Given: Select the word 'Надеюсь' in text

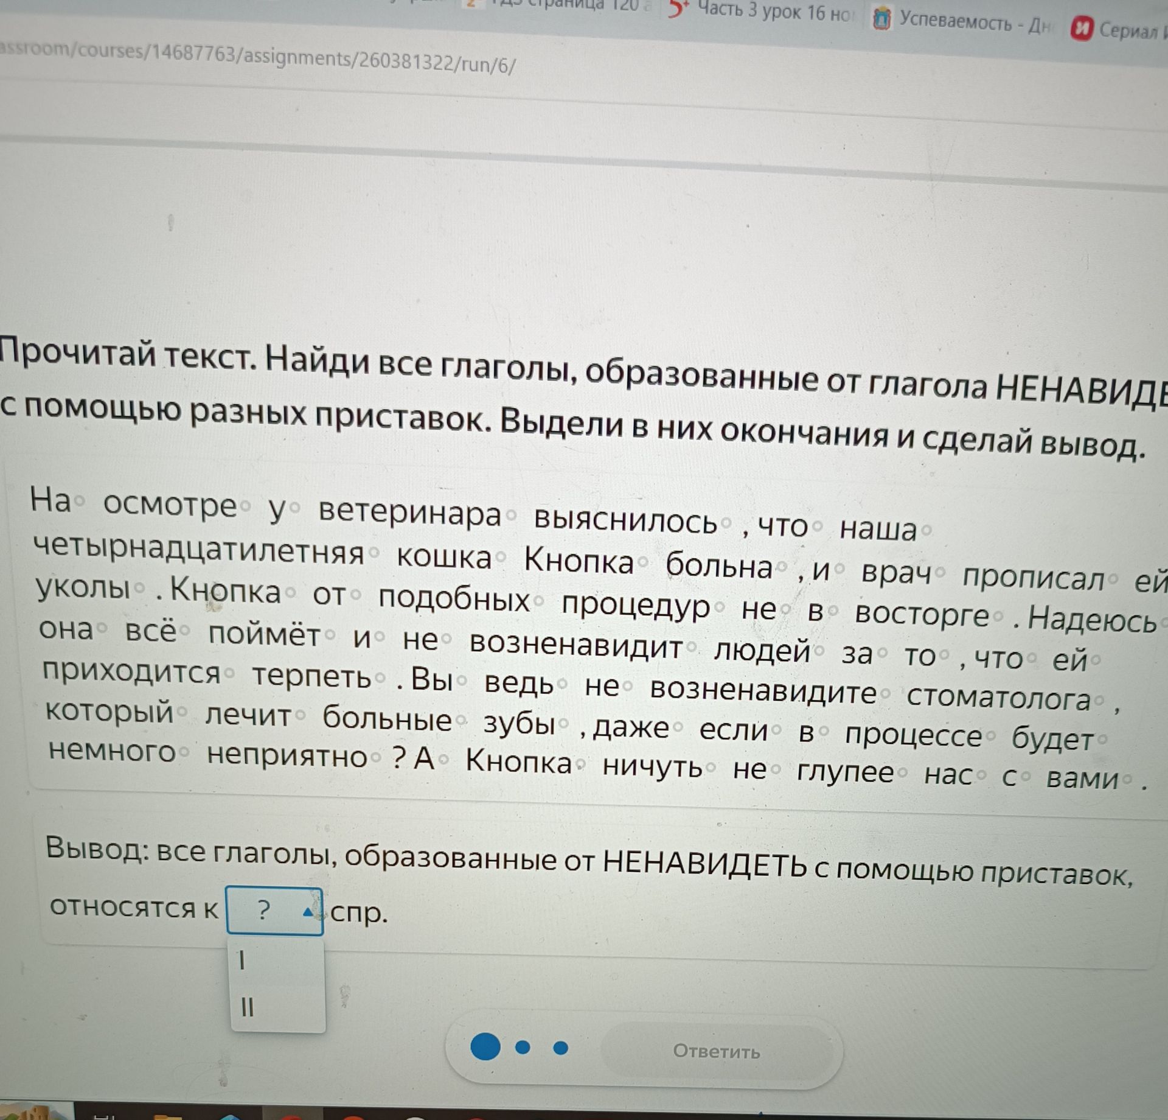Looking at the screenshot, I should click(1092, 620).
